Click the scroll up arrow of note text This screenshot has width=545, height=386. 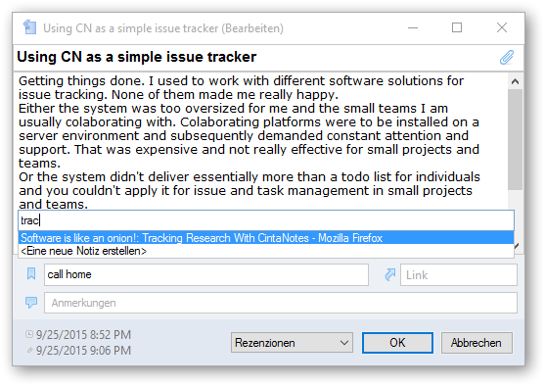coord(515,81)
